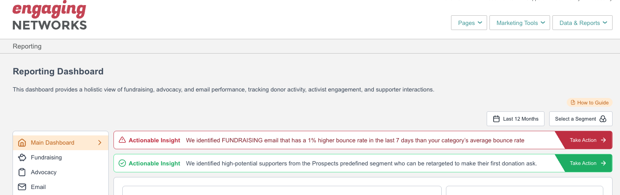Click the Email envelope icon in sidebar

pos(22,187)
